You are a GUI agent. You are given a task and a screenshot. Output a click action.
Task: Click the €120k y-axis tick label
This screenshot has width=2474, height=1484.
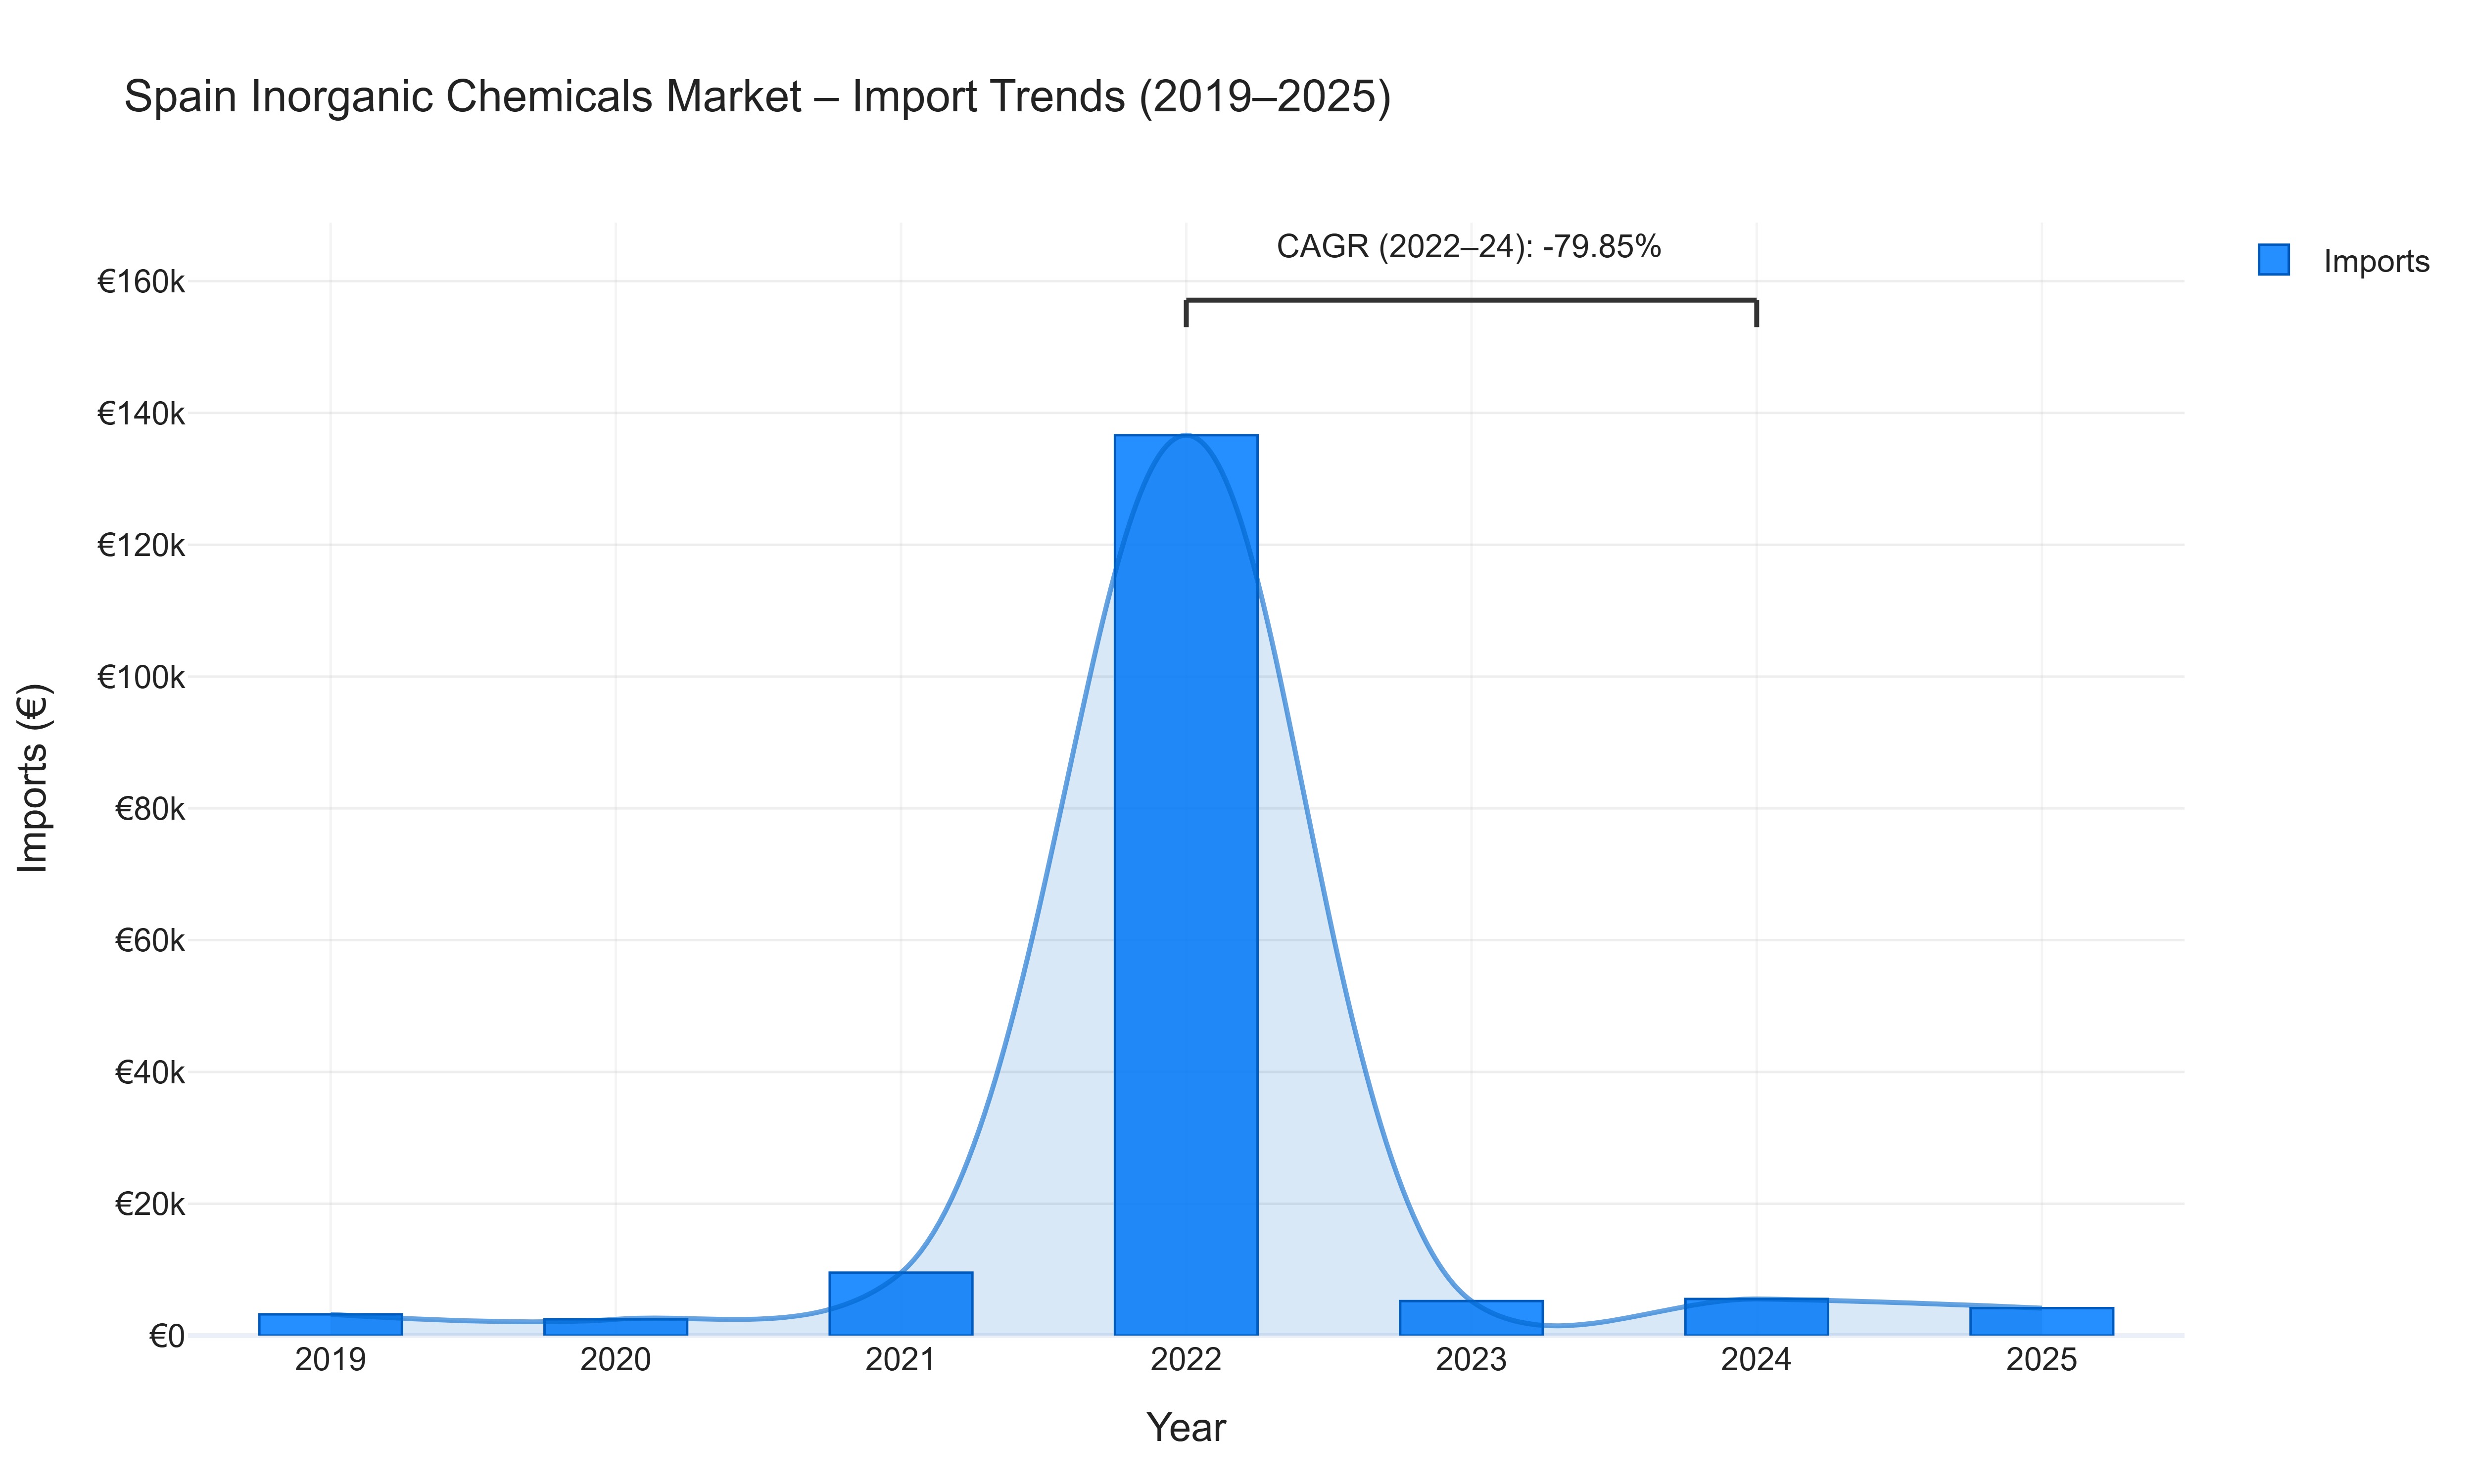point(141,546)
